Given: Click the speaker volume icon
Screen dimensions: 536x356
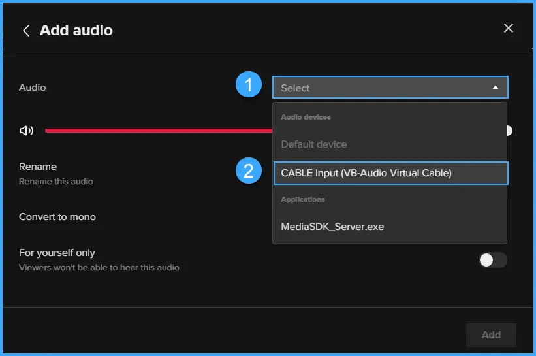Looking at the screenshot, I should pos(26,131).
